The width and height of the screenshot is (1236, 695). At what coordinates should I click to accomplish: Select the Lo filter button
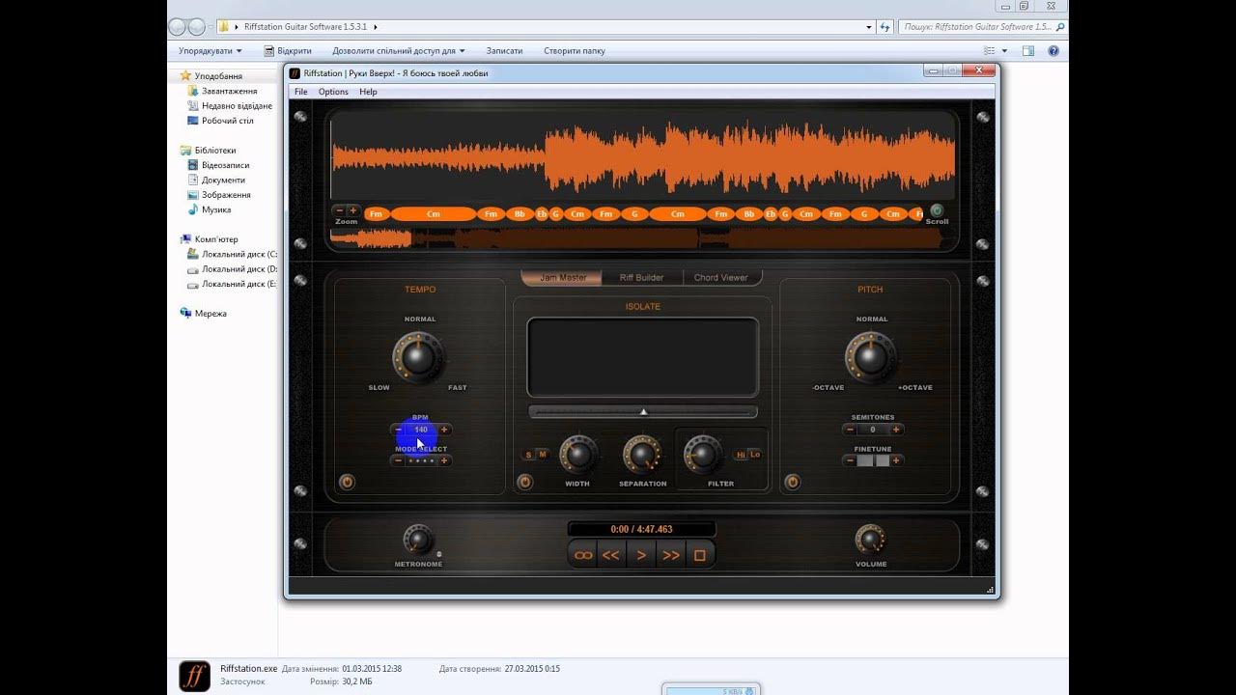755,455
